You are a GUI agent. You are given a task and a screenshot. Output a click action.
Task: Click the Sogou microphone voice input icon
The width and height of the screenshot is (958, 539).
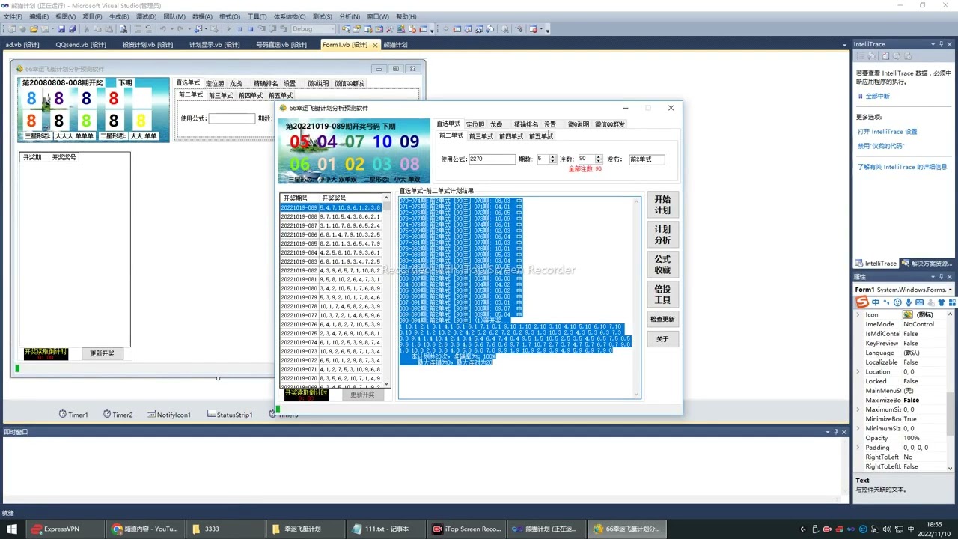pyautogui.click(x=909, y=302)
